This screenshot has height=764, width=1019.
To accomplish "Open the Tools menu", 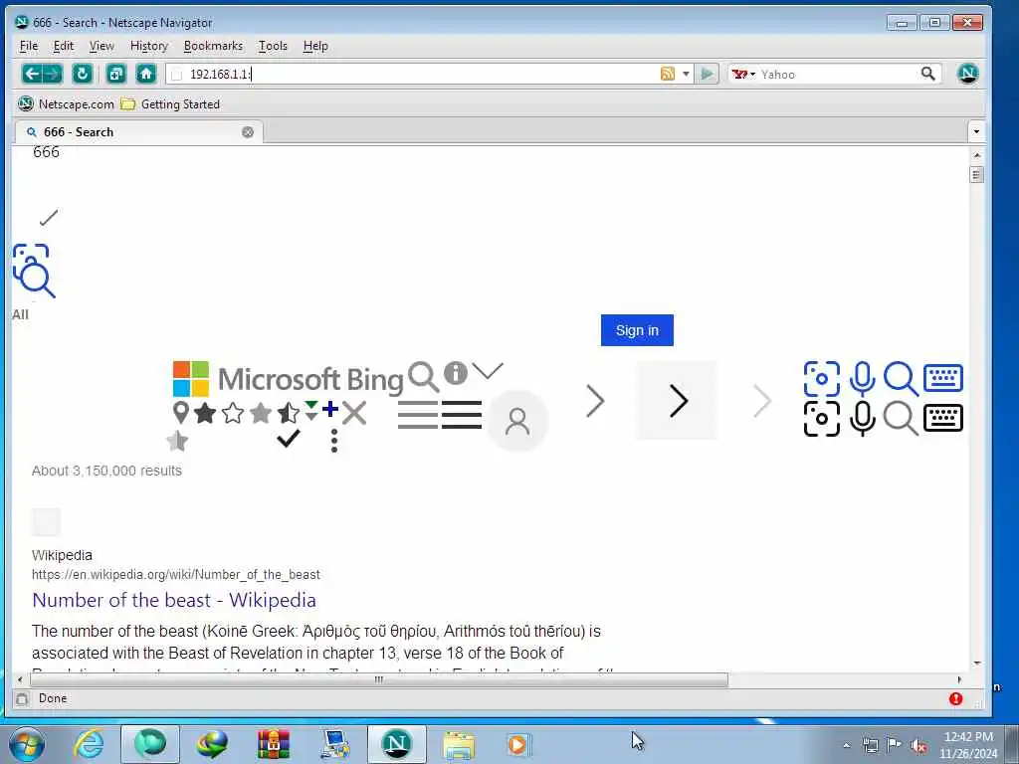I will coord(273,46).
